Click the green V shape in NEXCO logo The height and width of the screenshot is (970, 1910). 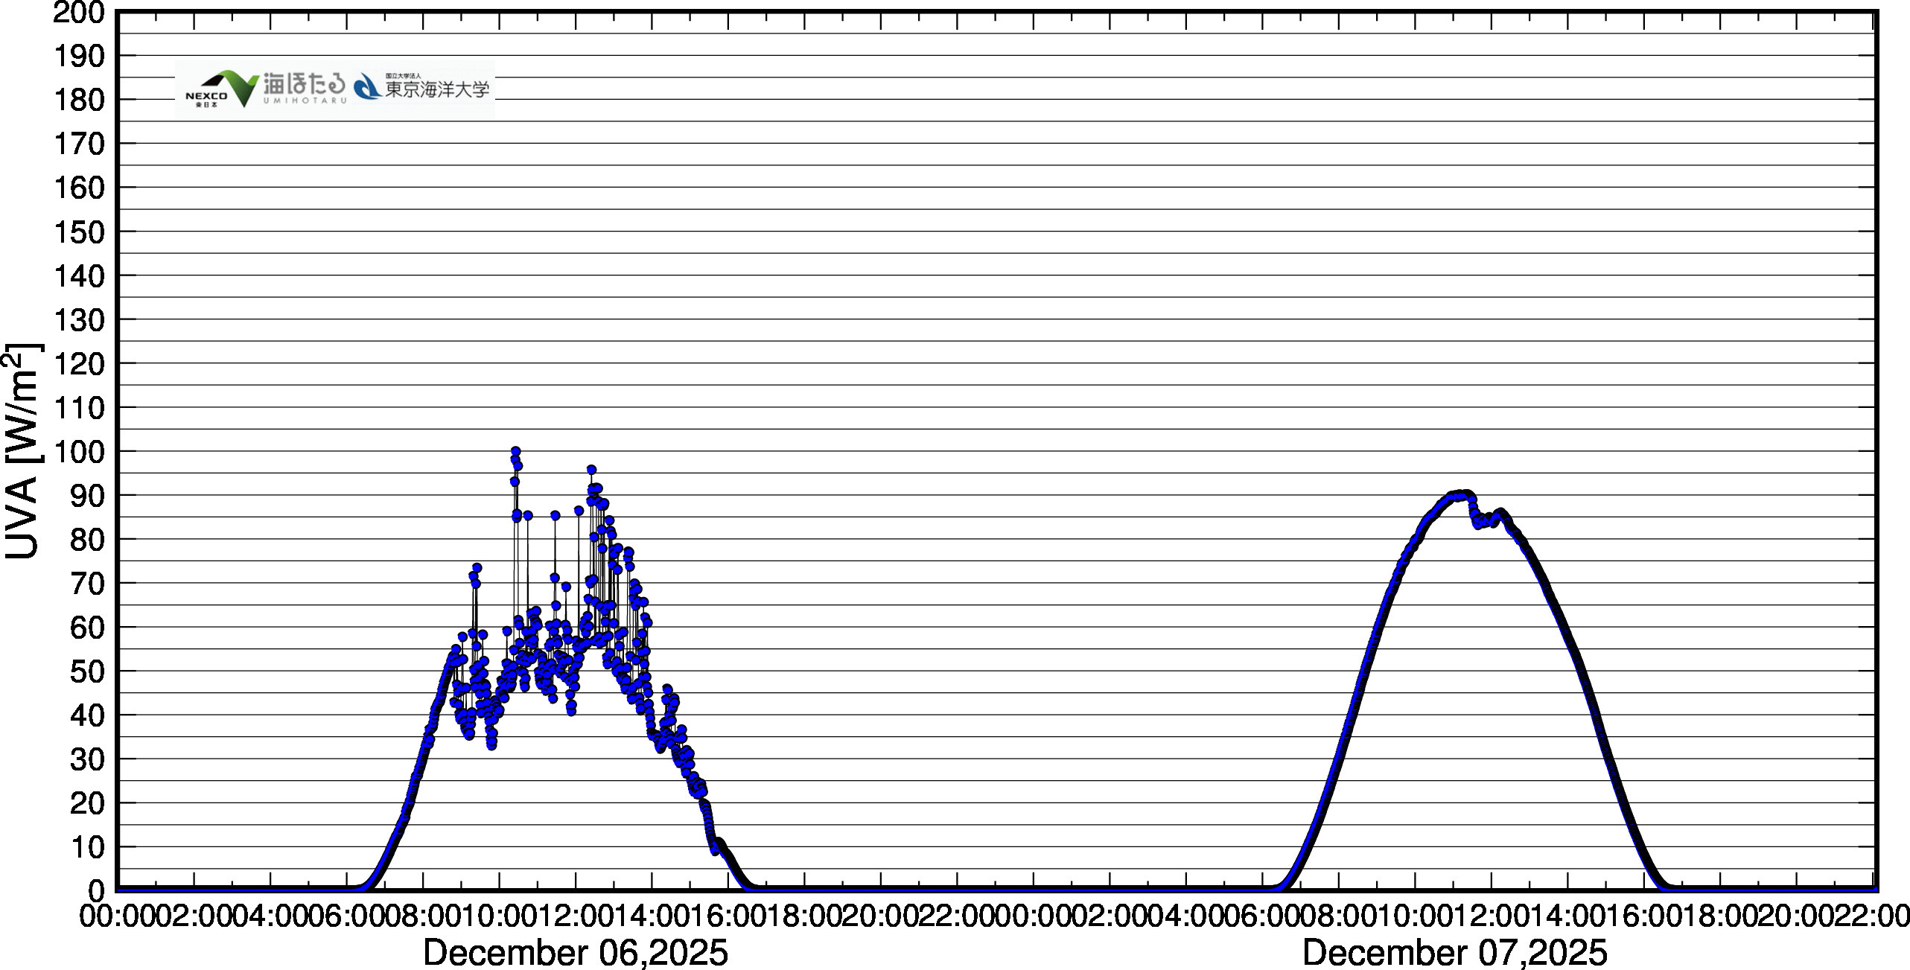(242, 88)
